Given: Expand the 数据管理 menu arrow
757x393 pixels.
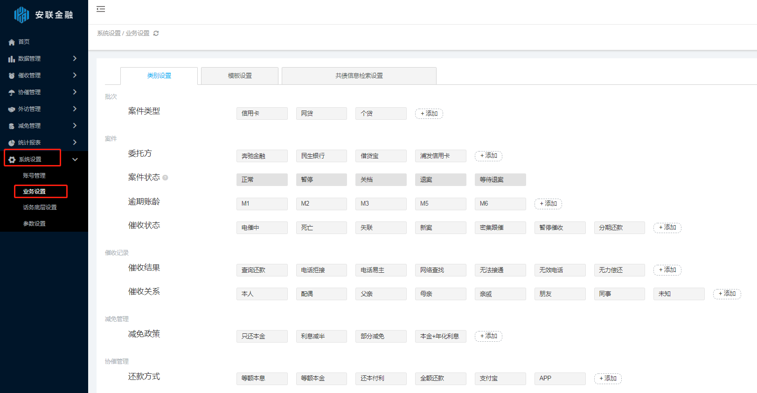Looking at the screenshot, I should pyautogui.click(x=75, y=58).
